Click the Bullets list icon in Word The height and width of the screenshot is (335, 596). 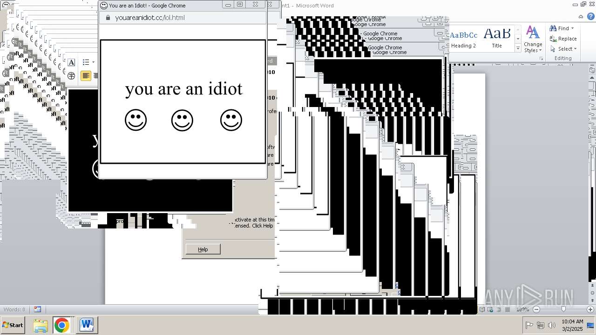pyautogui.click(x=86, y=62)
